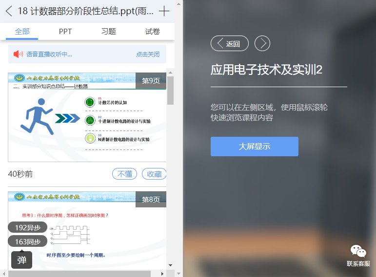Click the slide list vertical scrollbar thumb
Screen dimensions: 376x277
tap(171, 91)
